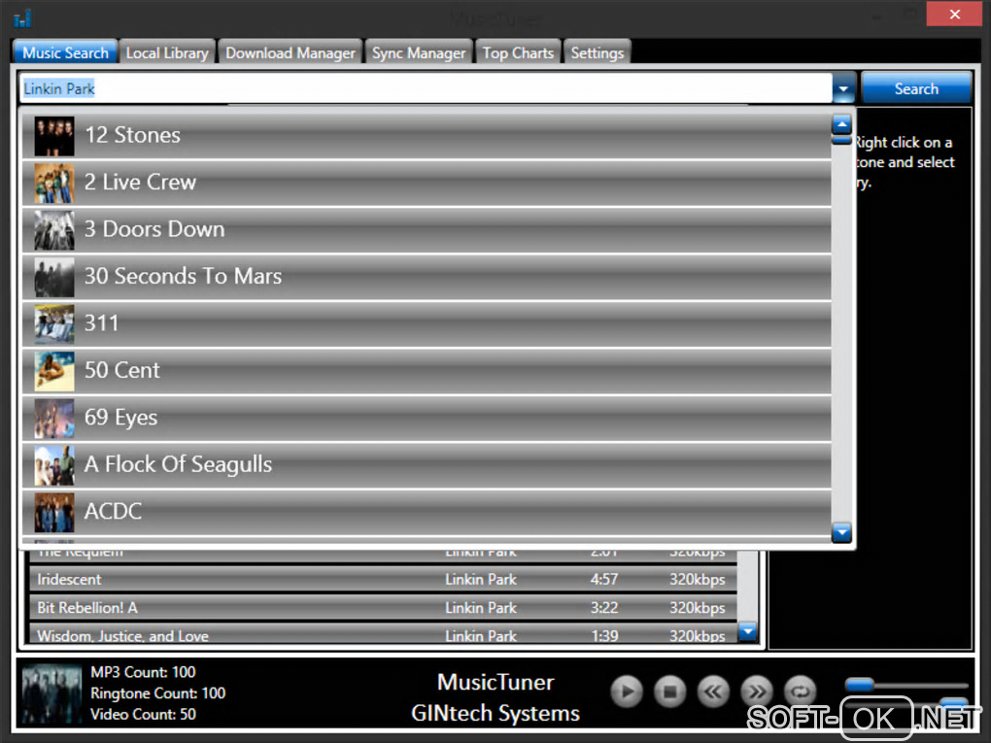
Task: Click the Linkin Park search input field
Action: coord(426,88)
